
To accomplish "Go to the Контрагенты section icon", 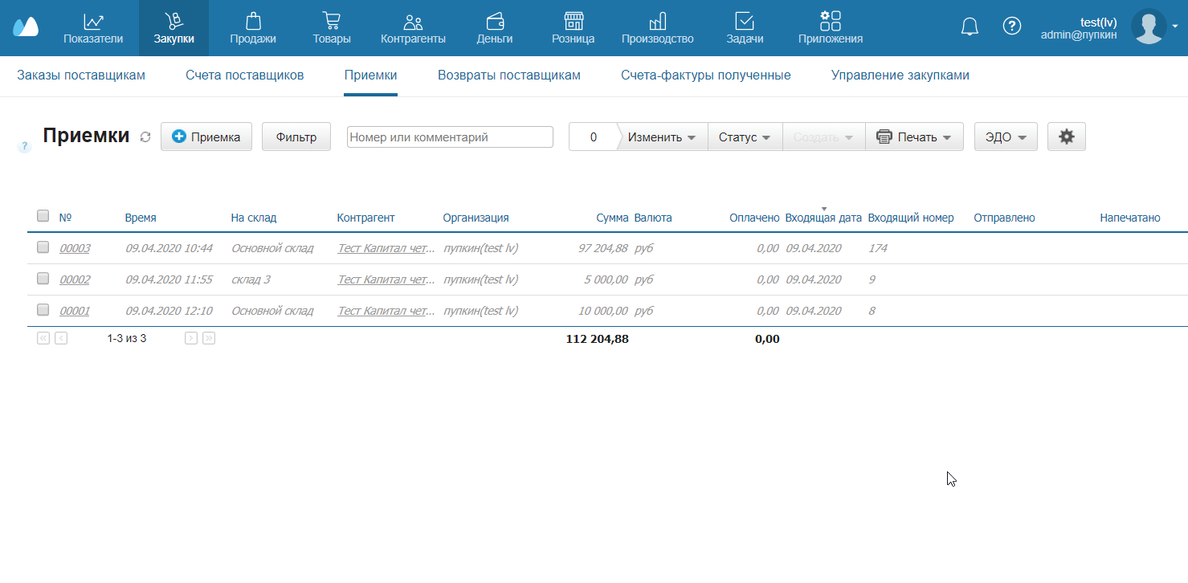I will click(x=413, y=22).
